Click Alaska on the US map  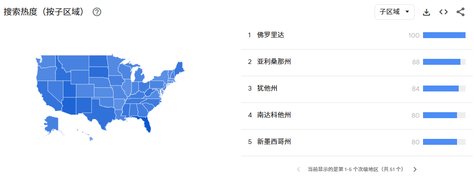tap(52, 123)
